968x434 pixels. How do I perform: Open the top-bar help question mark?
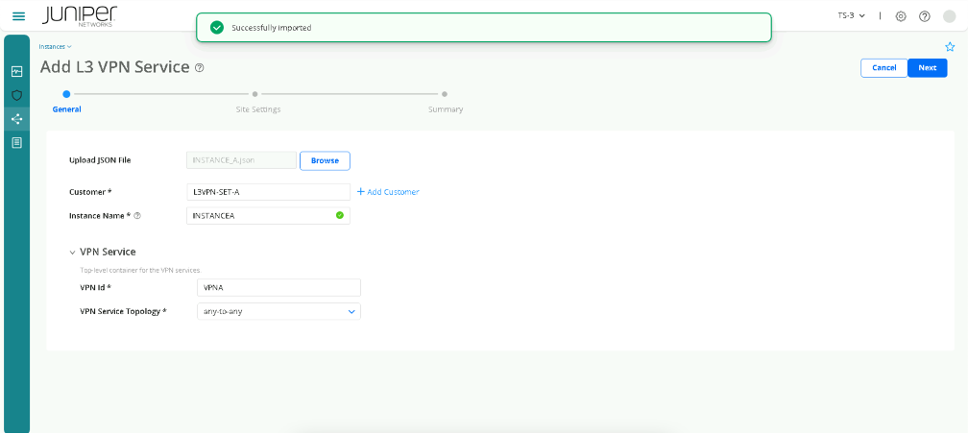click(924, 16)
